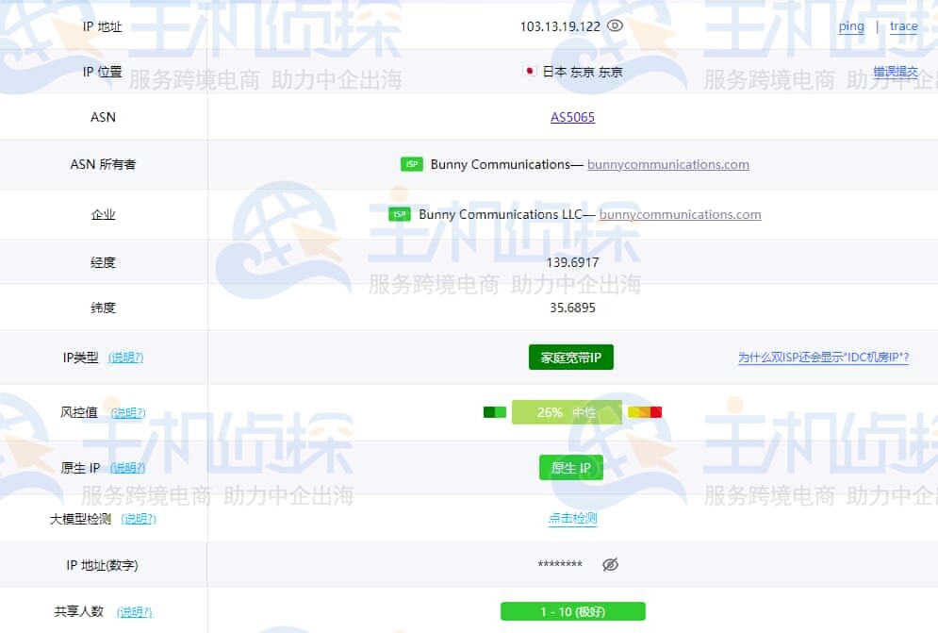This screenshot has width=938, height=633.
Task: Click the Japan flag icon
Action: [x=530, y=72]
